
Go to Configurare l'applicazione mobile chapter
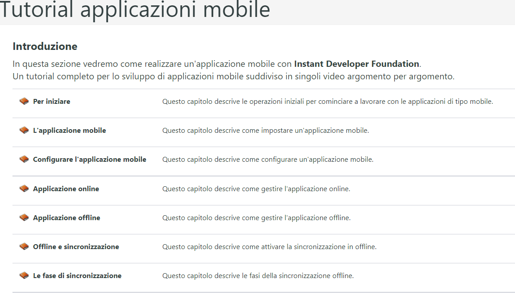pos(90,160)
